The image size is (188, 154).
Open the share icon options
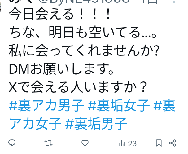[x=173, y=143]
